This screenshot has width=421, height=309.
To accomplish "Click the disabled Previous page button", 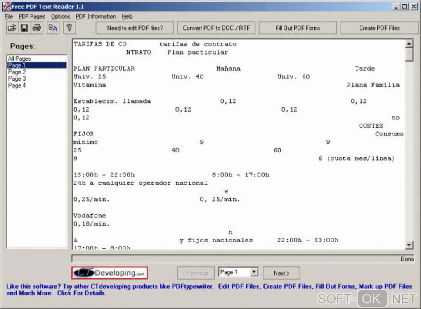I will click(196, 273).
